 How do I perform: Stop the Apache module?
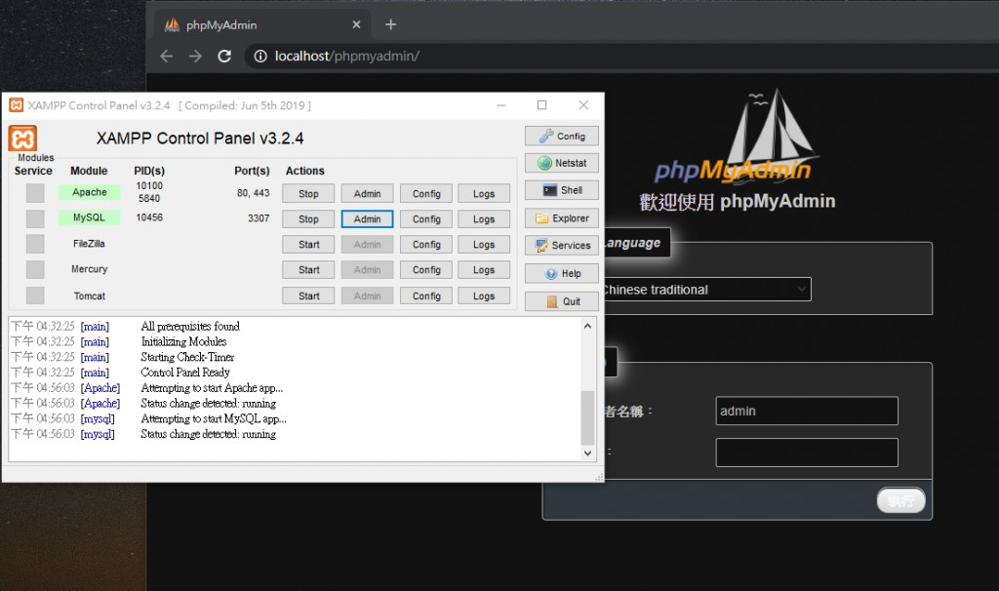(308, 194)
